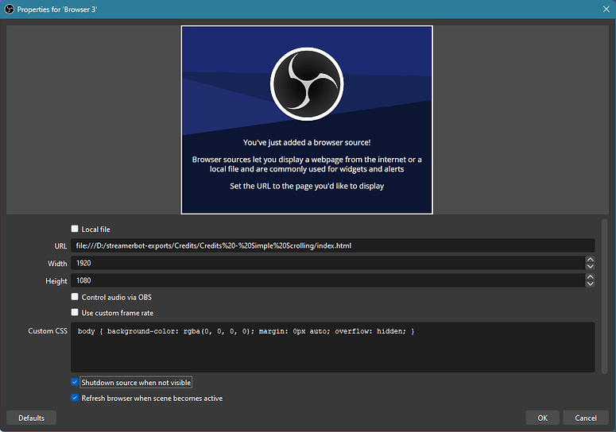
Task: Click the 'Custom CSS' label text
Action: pyautogui.click(x=48, y=331)
